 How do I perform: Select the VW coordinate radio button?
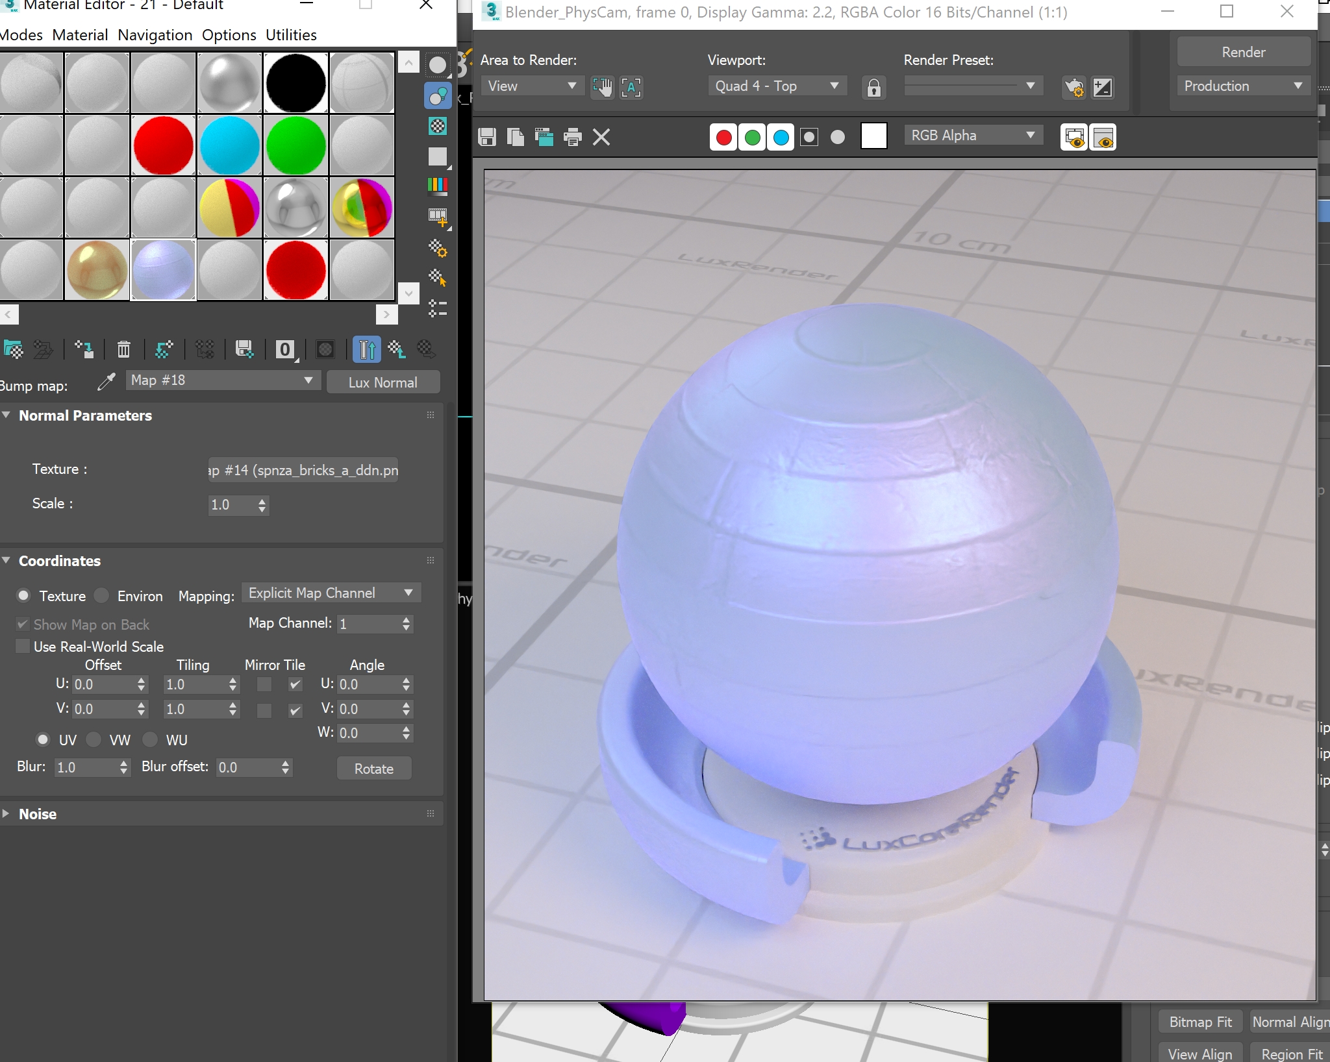click(95, 739)
